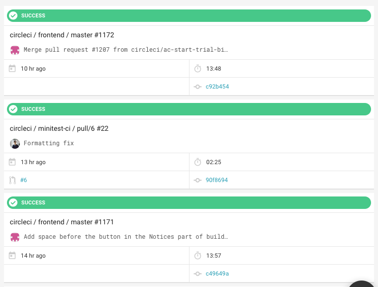Open pull request #6 link
Screen dimensions: 378x287
coord(23,180)
